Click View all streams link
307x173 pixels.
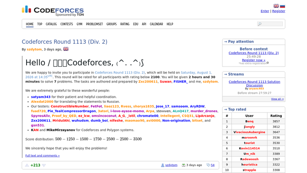[x=277, y=99]
